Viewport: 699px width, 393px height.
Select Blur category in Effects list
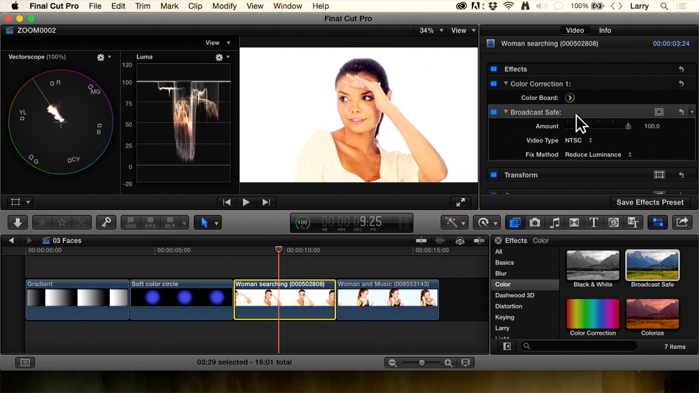(525, 273)
